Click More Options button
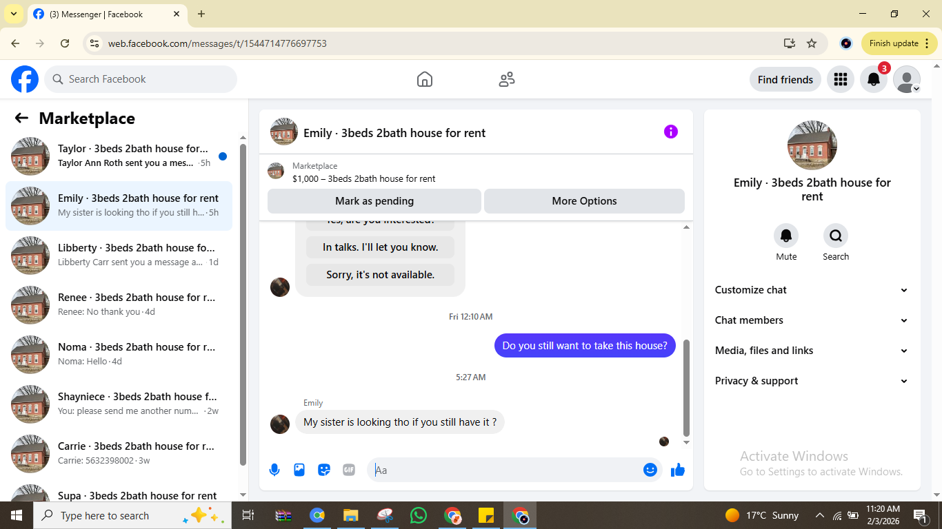This screenshot has width=942, height=529. (584, 201)
